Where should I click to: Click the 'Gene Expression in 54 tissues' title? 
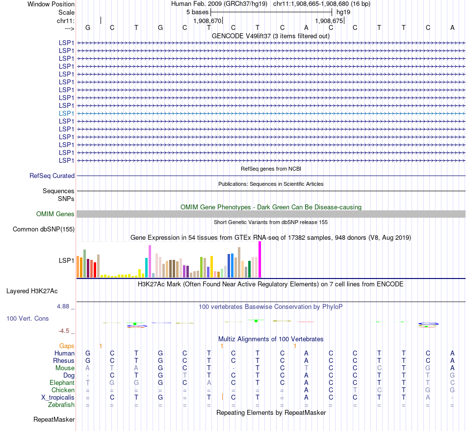point(271,238)
